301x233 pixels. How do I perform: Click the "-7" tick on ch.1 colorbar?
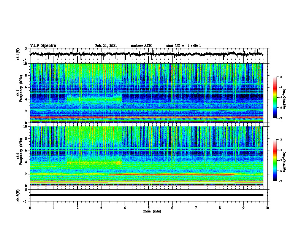coord(280,118)
